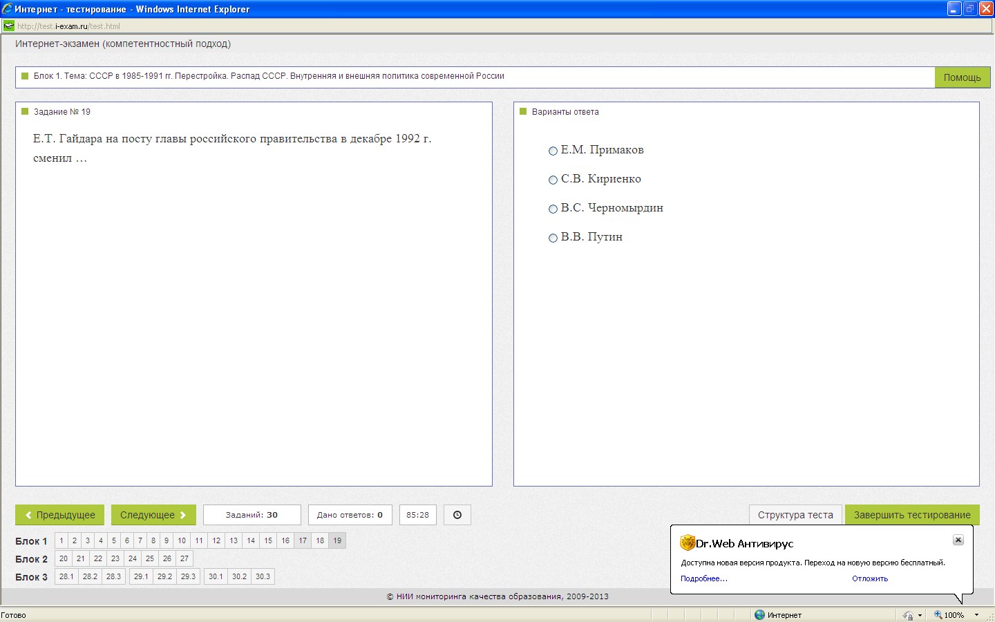This screenshot has width=995, height=622.
Task: Open task 28.1 in Блок 3
Action: coord(66,576)
